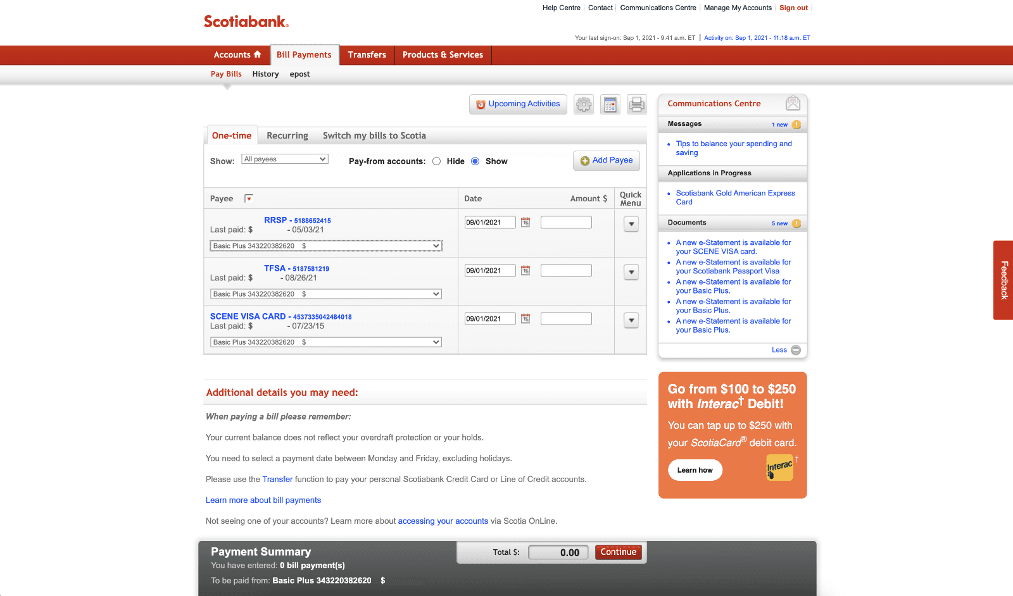Click the Activity on Sep 1 link
The height and width of the screenshot is (596, 1013).
pyautogui.click(x=757, y=38)
